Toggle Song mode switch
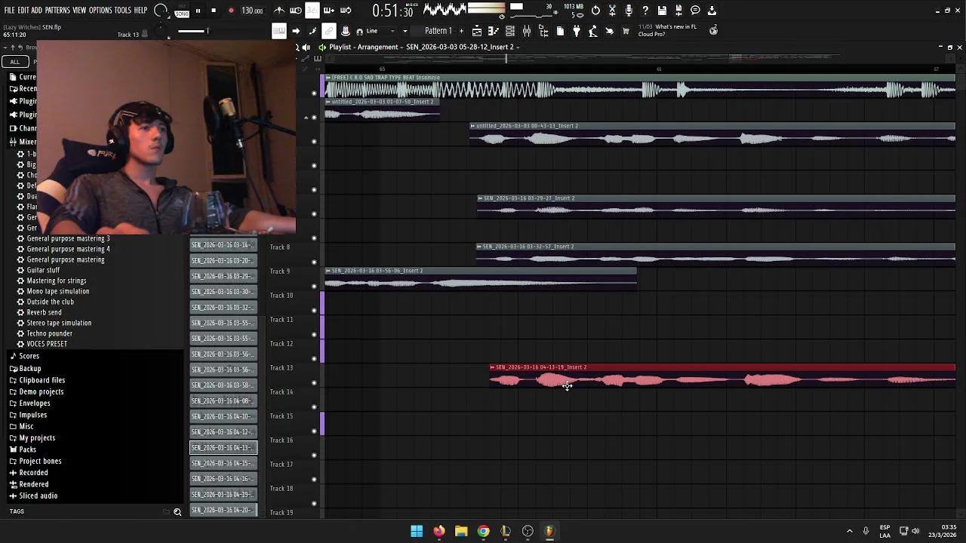The image size is (966, 543). 182,11
